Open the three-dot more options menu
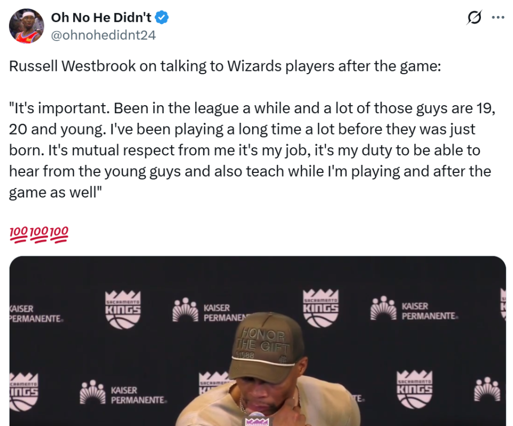This screenshot has width=513, height=426. pyautogui.click(x=498, y=18)
